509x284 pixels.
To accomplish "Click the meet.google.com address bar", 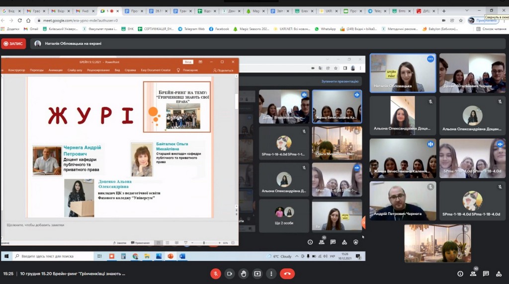I will coord(199,20).
